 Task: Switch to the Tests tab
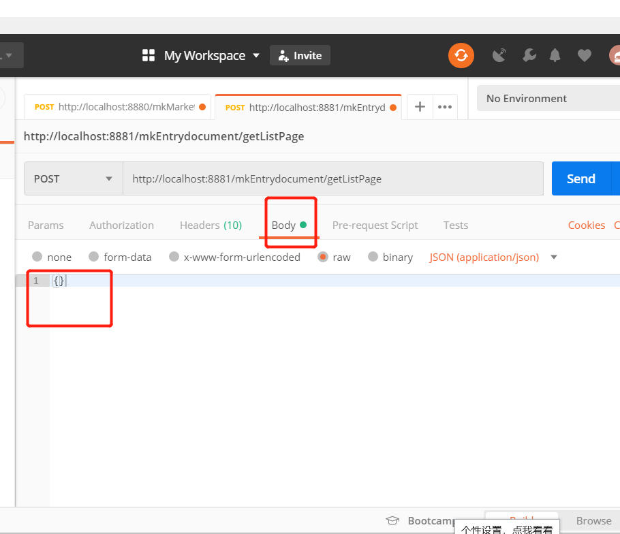pyautogui.click(x=455, y=225)
